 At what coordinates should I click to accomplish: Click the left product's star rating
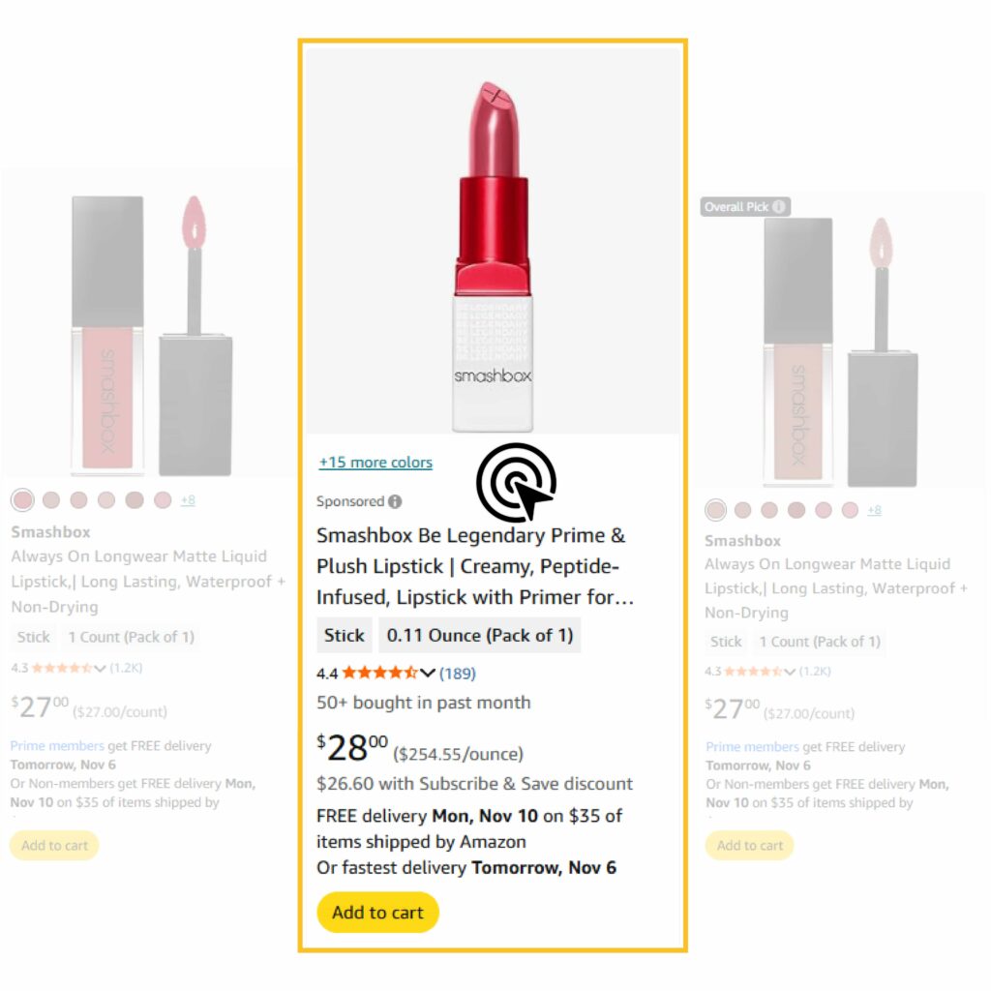pos(62,668)
